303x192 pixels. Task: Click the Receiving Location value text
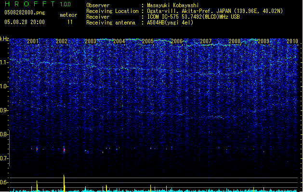tap(215, 11)
